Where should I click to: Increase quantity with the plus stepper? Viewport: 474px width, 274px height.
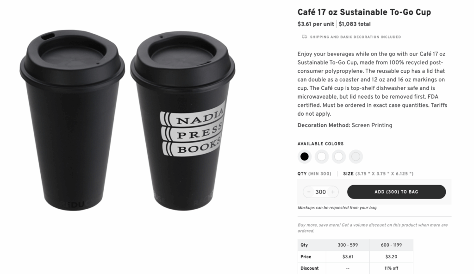point(333,192)
